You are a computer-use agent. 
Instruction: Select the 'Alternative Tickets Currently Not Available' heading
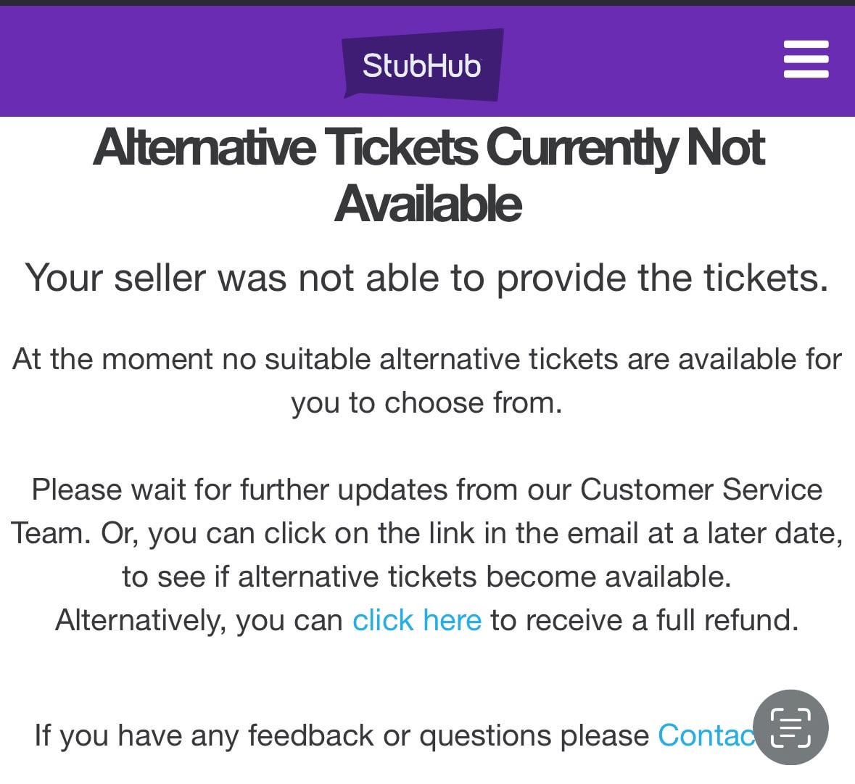(x=428, y=174)
